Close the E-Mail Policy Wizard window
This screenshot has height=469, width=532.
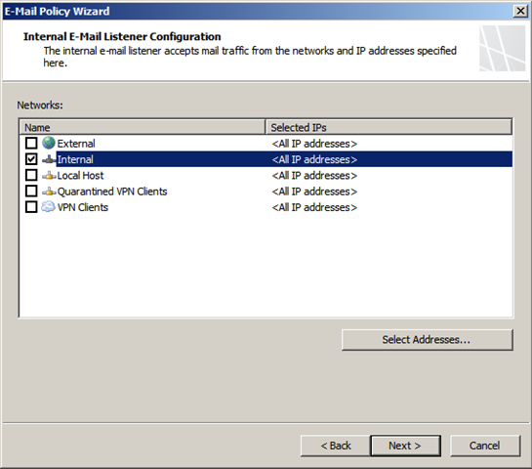(x=520, y=11)
